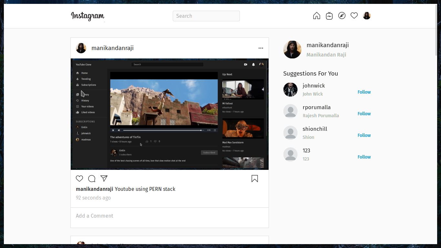This screenshot has height=248, width=441.
Task: Open the activity heart icon in navbar
Action: click(x=354, y=15)
